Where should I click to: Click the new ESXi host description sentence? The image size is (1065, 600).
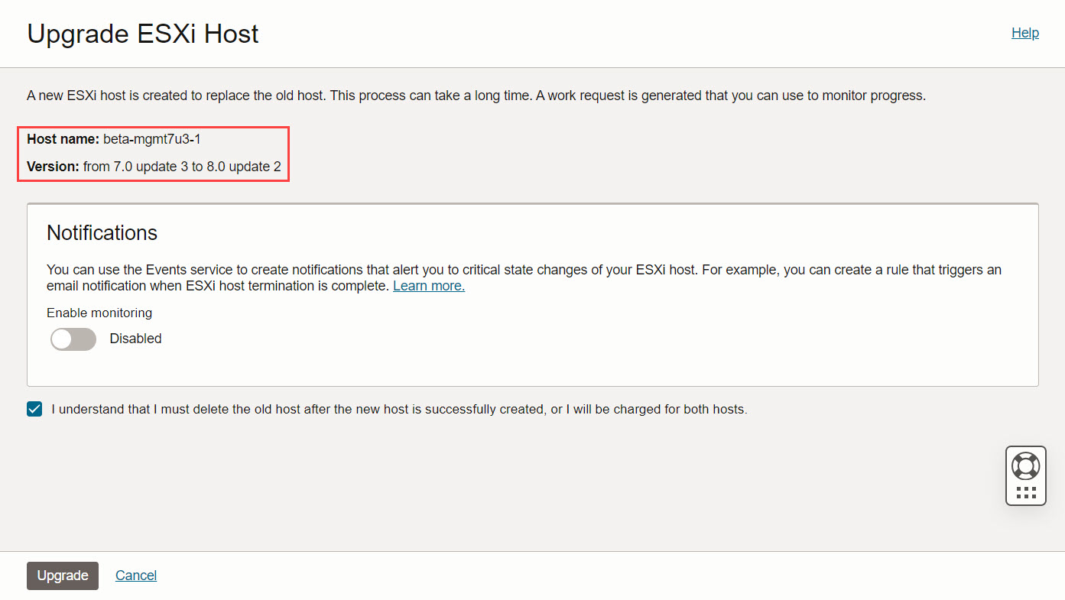click(x=476, y=96)
